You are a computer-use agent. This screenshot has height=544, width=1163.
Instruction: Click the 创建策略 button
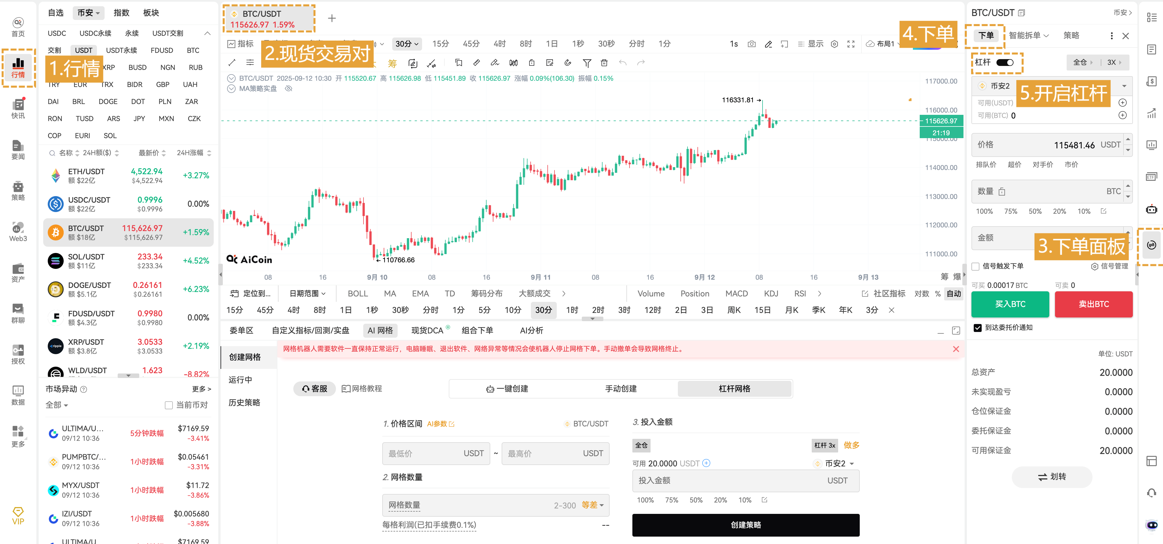745,525
